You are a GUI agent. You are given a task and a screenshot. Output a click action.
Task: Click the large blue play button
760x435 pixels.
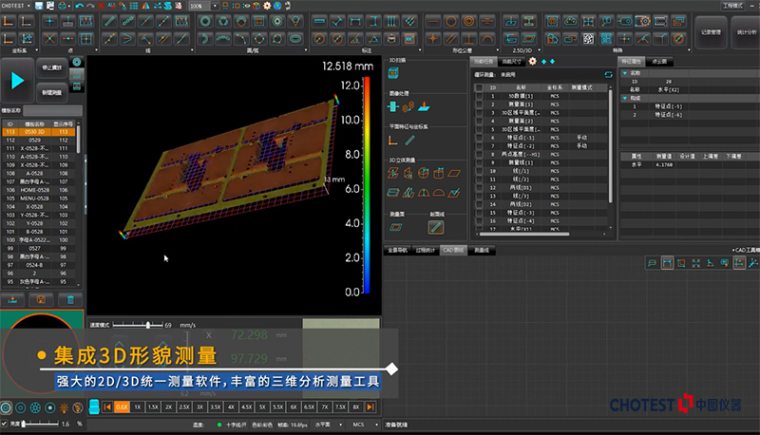(x=17, y=81)
